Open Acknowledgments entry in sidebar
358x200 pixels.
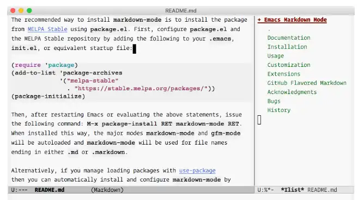[x=292, y=92]
